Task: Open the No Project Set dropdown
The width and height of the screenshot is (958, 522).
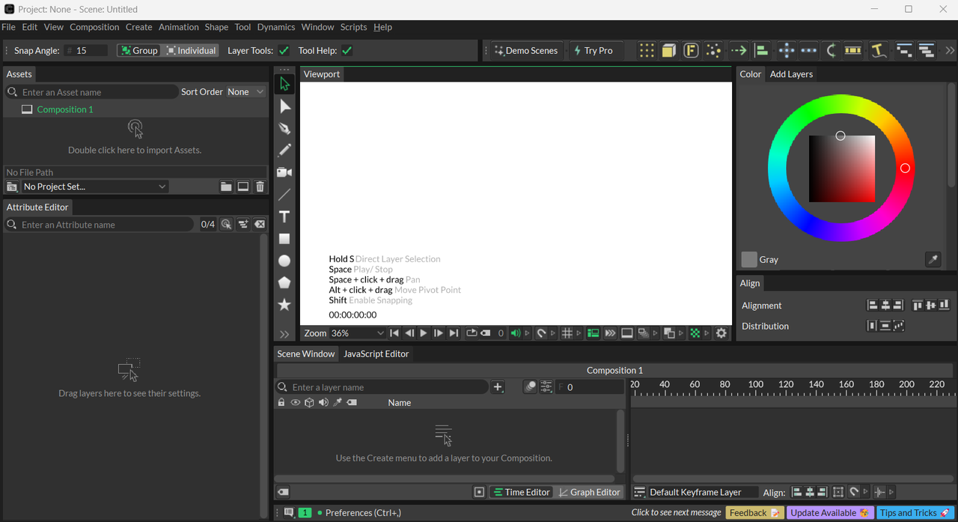Action: point(94,186)
